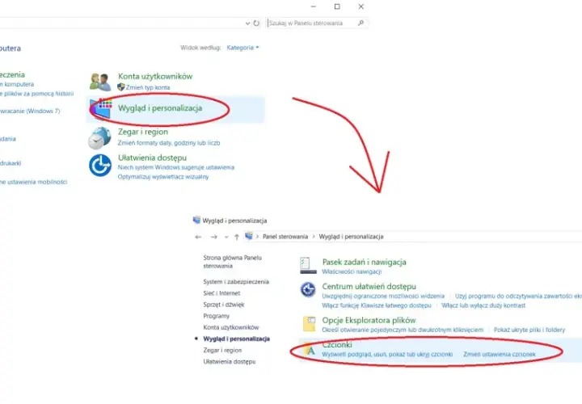Click the Opcje Eksploratora plików folder icon
The width and height of the screenshot is (582, 404).
coord(309,323)
